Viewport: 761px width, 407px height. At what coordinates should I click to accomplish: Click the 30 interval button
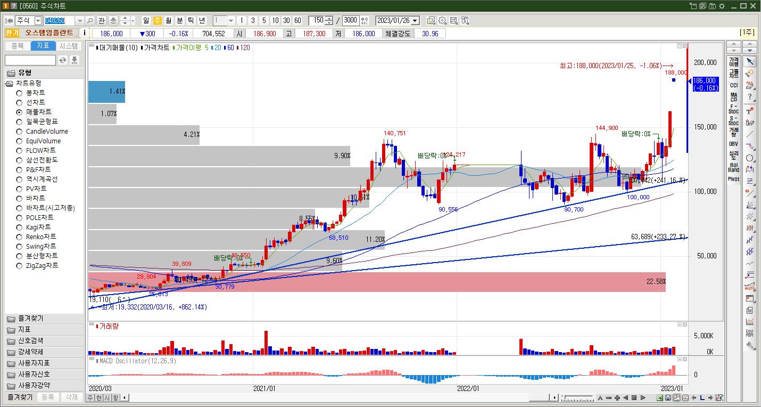click(x=286, y=20)
